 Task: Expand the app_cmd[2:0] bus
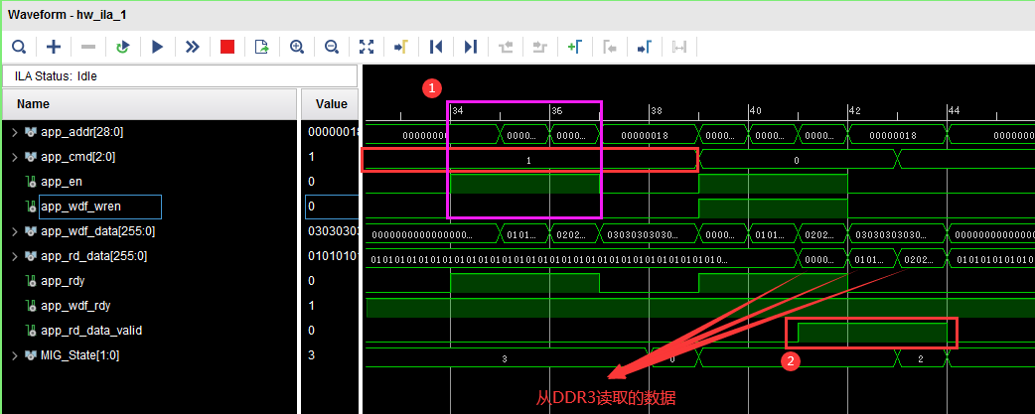[15, 157]
